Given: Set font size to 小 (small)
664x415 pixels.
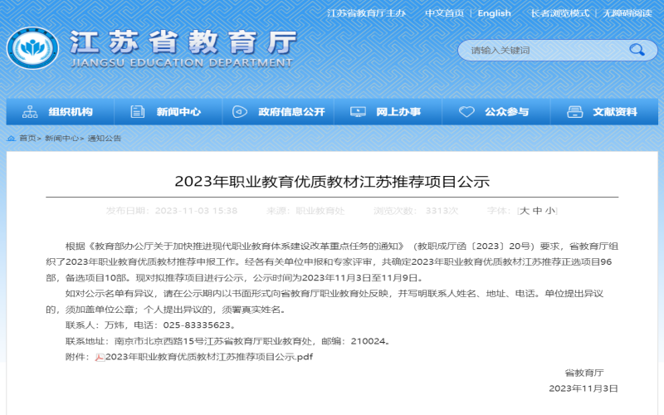Looking at the screenshot, I should 550,211.
